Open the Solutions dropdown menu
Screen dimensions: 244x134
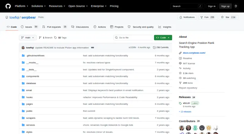(38, 6)
